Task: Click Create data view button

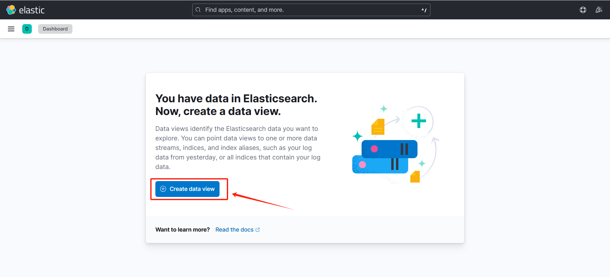Action: [187, 189]
